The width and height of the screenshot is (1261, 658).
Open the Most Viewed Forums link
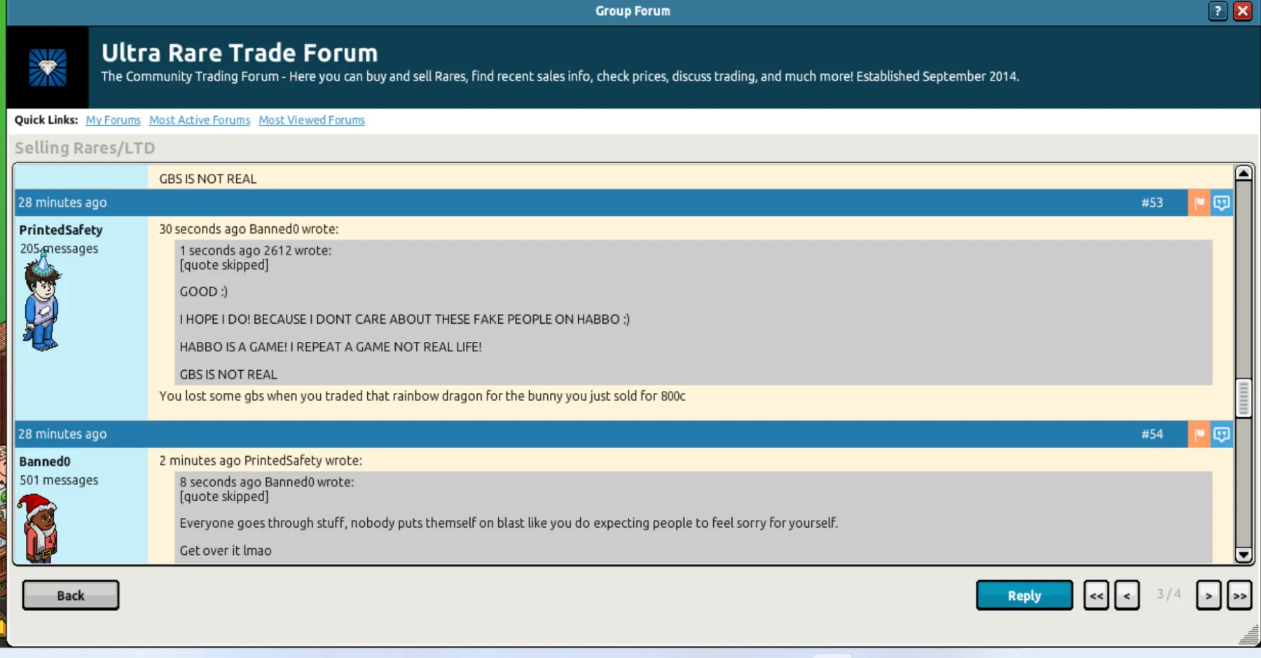[311, 120]
